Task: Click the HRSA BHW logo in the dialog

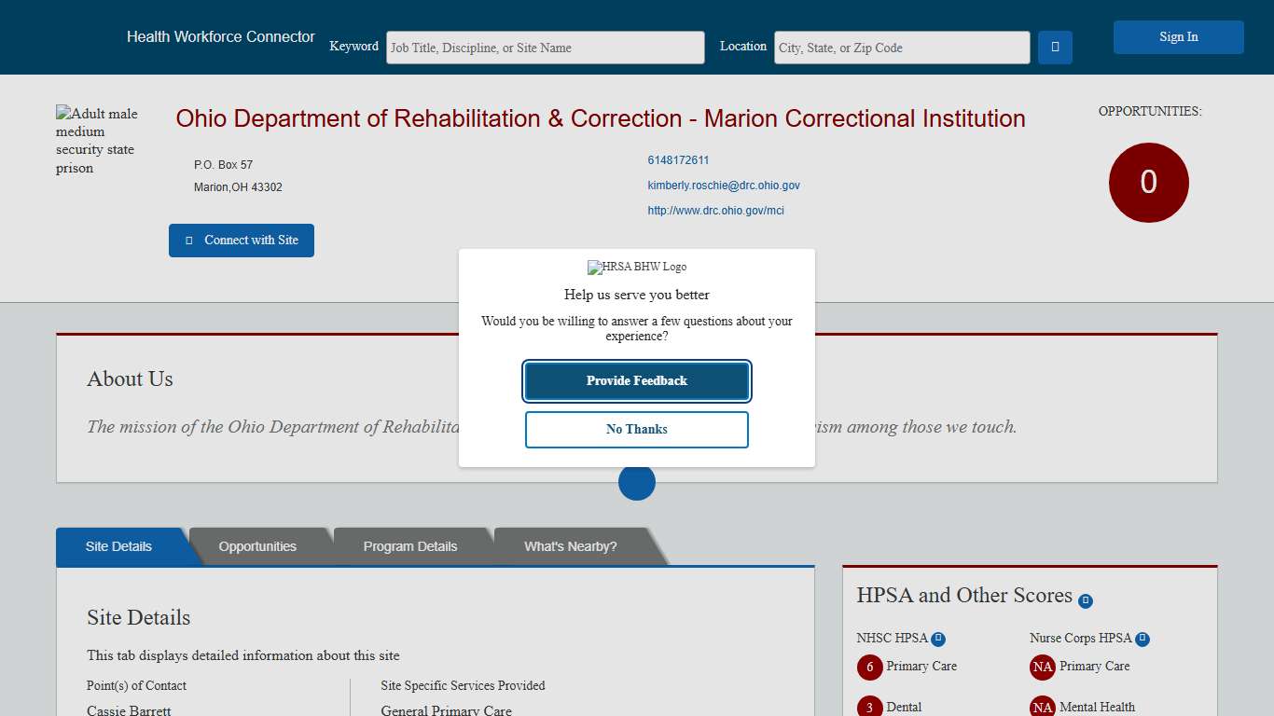Action: pos(636,267)
